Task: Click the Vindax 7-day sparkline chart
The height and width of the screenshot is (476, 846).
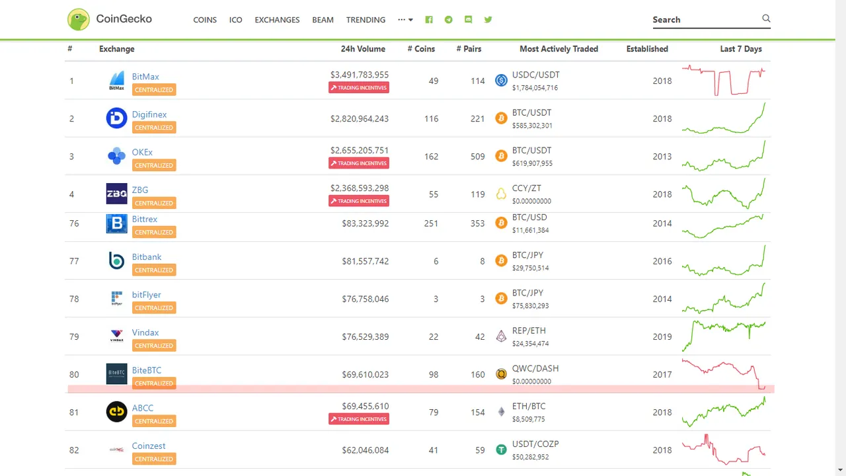Action: [x=724, y=337]
